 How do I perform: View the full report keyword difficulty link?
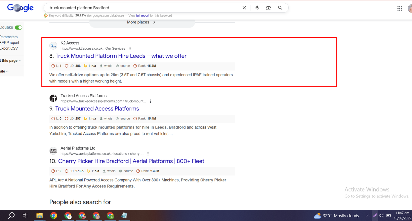click(x=142, y=16)
